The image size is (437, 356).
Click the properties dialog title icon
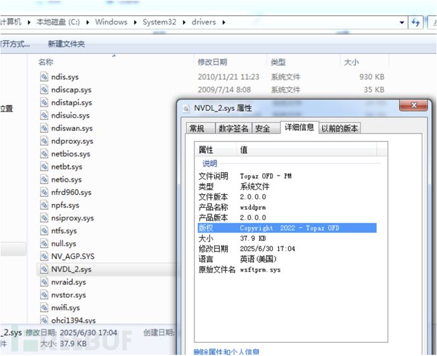(x=186, y=108)
